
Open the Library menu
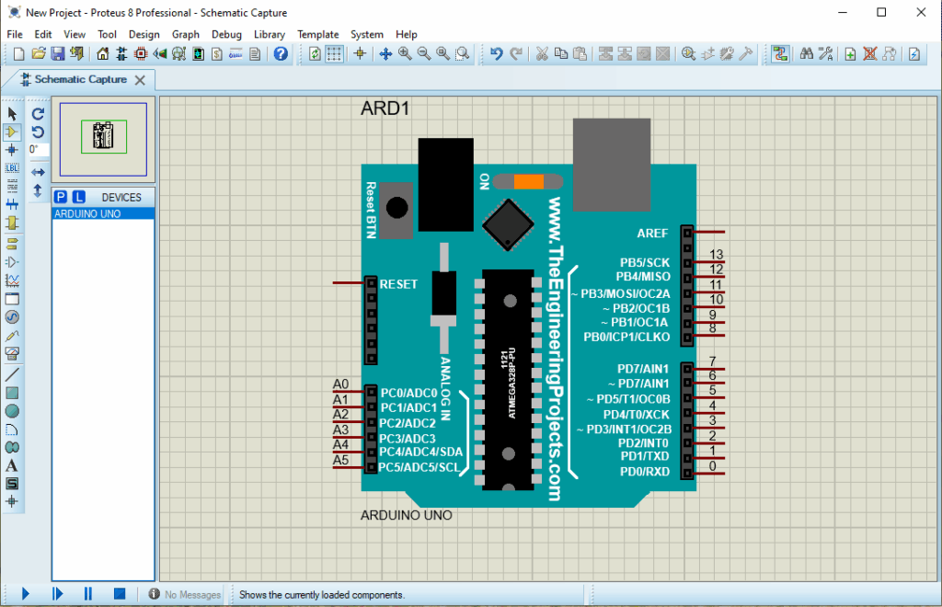[270, 34]
